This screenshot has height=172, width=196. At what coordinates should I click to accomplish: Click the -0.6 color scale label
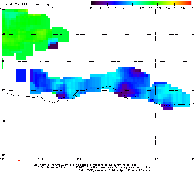point(149,8)
